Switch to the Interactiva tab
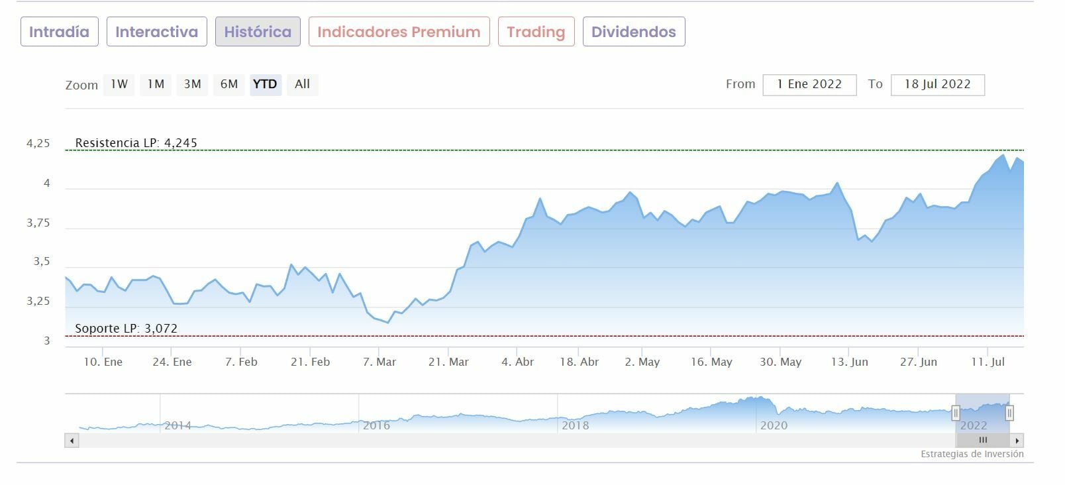 click(156, 32)
